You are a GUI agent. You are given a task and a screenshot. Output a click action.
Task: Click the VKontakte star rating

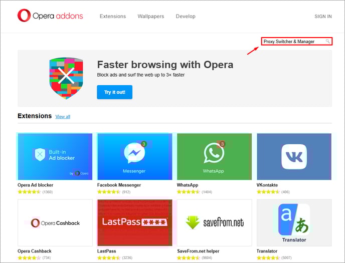tap(268, 192)
